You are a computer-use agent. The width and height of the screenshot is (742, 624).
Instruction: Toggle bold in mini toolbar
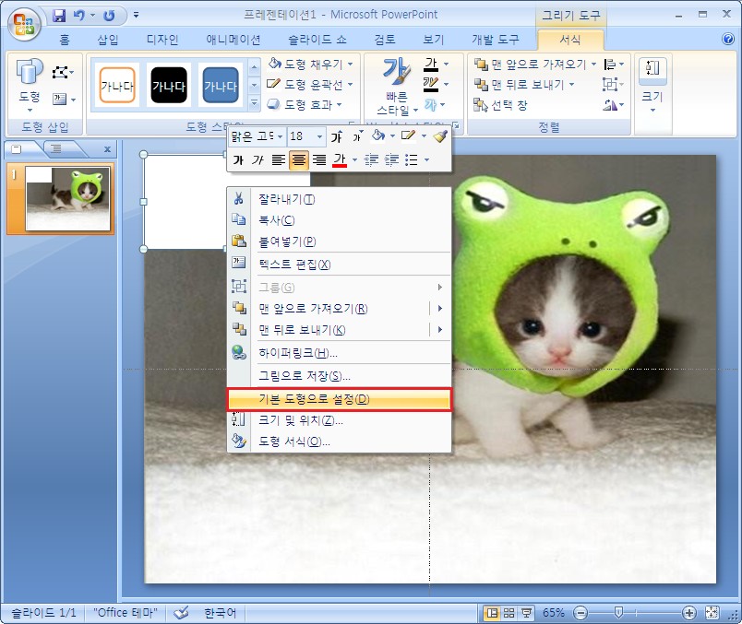click(238, 160)
